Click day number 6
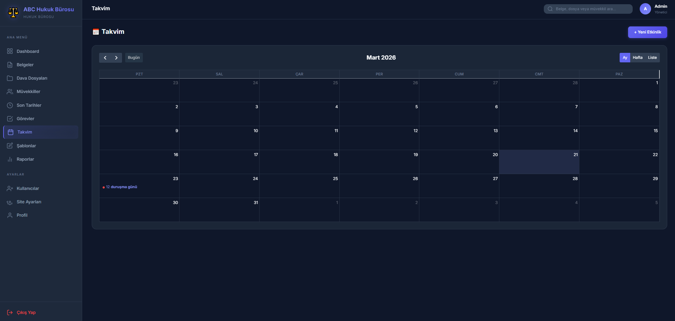Image resolution: width=675 pixels, height=321 pixels. (x=496, y=107)
